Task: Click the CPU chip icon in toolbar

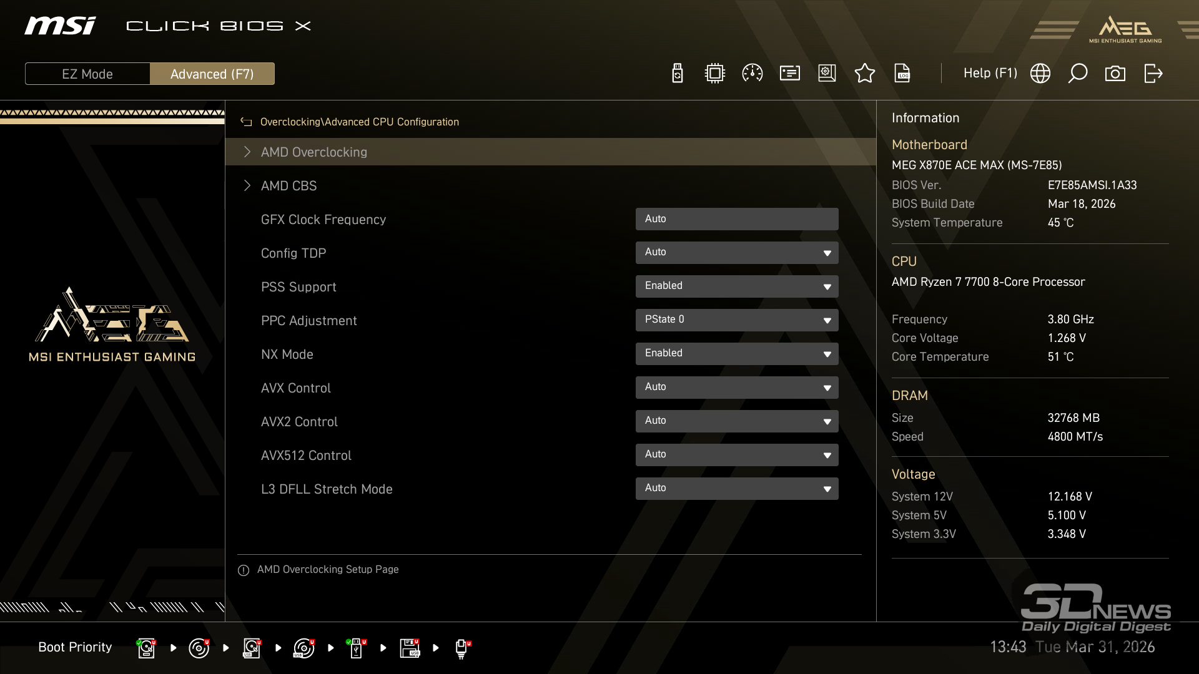Action: coord(714,74)
